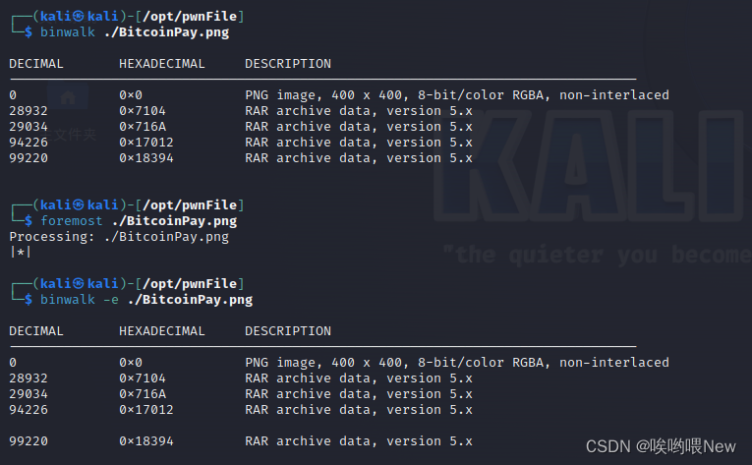This screenshot has height=465, width=752.
Task: Click the HEXADECIMAL header in first table
Action: [x=161, y=64]
